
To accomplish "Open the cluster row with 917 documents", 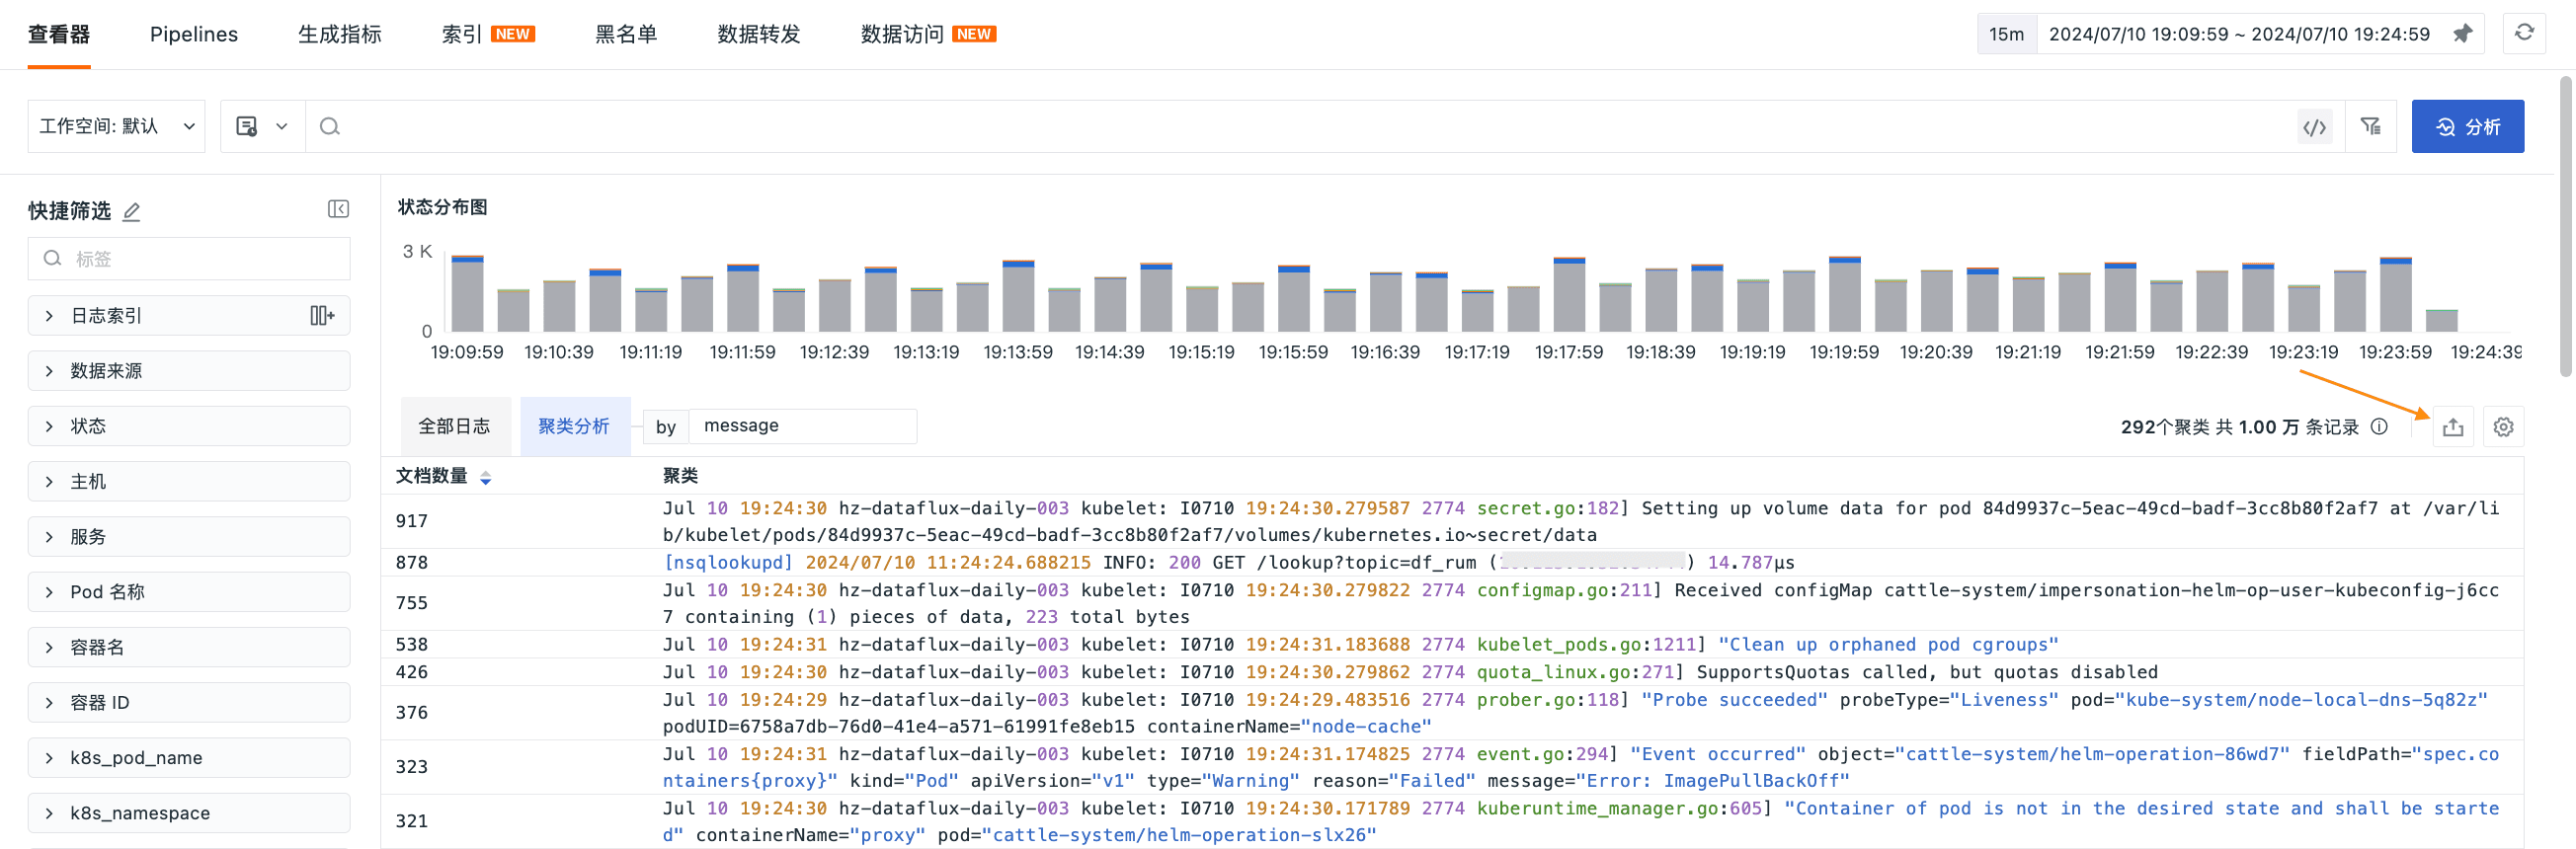I will [1451, 521].
